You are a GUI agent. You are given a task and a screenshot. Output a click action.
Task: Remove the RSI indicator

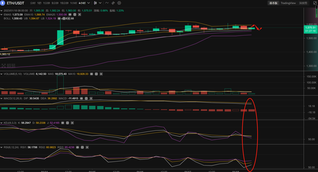pyautogui.click(x=87, y=147)
